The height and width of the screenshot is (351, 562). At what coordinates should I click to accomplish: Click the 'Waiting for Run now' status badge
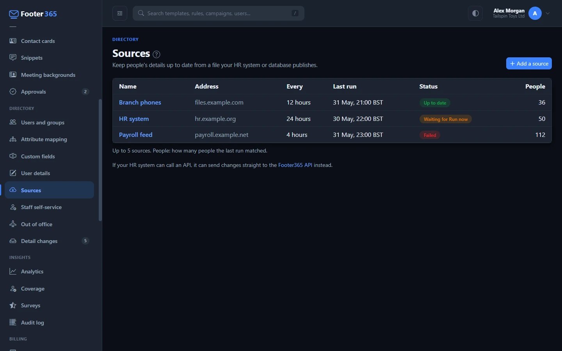(446, 119)
